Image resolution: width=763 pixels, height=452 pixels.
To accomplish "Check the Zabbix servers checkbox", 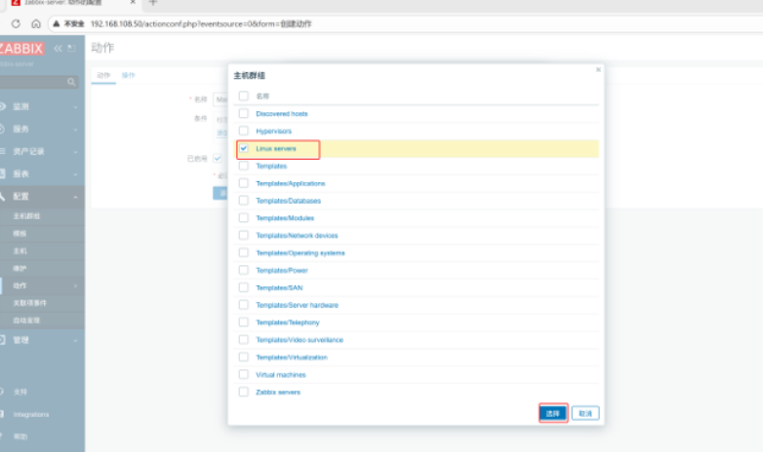I will pos(244,392).
